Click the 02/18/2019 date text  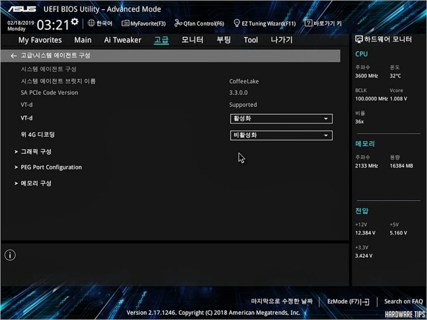click(x=21, y=22)
